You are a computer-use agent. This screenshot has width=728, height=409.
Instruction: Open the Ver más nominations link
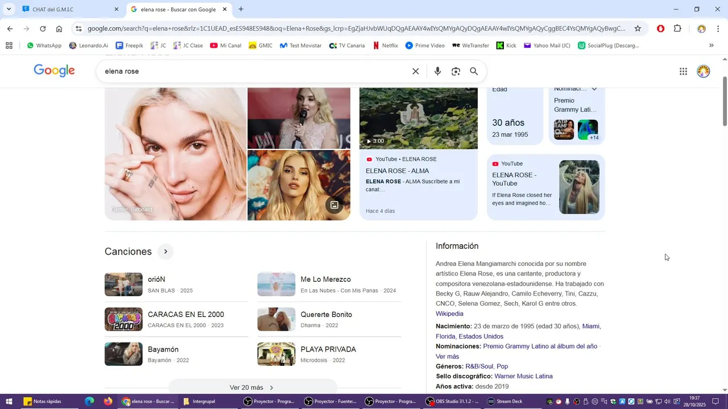pos(447,356)
